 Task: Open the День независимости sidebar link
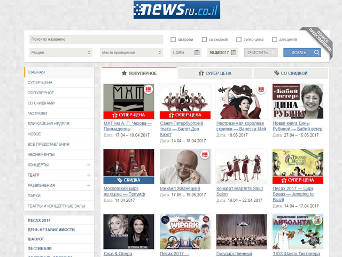click(51, 230)
